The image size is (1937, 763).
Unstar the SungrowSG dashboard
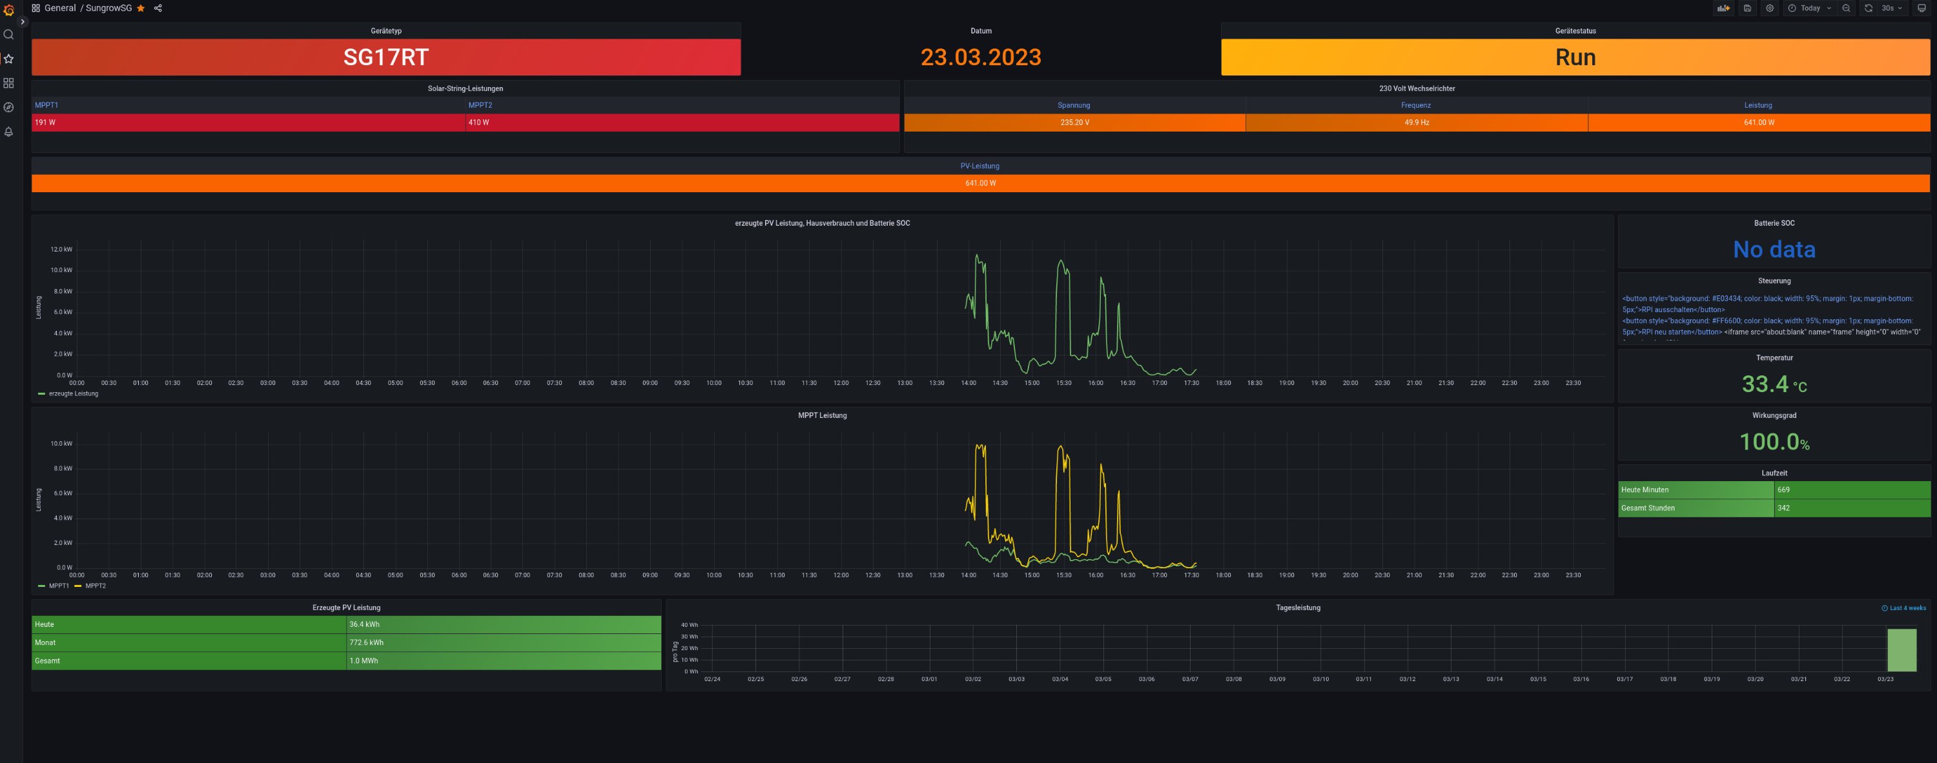[141, 8]
